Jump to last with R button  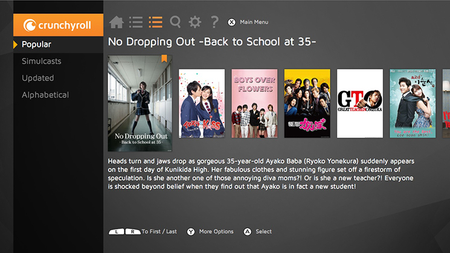point(133,231)
